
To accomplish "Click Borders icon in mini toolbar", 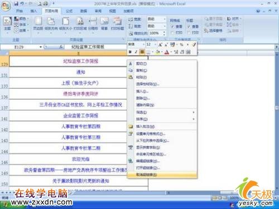I will pos(148,52).
